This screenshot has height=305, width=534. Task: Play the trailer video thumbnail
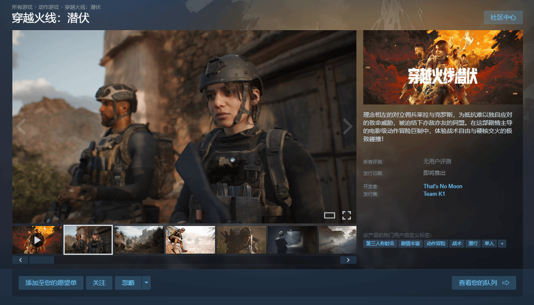[x=37, y=240]
